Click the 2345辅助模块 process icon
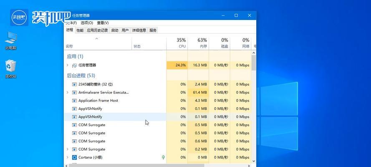Image resolution: width=371 pixels, height=167 pixels. pos(74,84)
